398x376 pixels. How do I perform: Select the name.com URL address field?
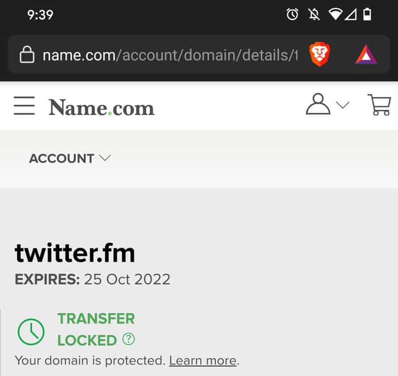click(171, 55)
